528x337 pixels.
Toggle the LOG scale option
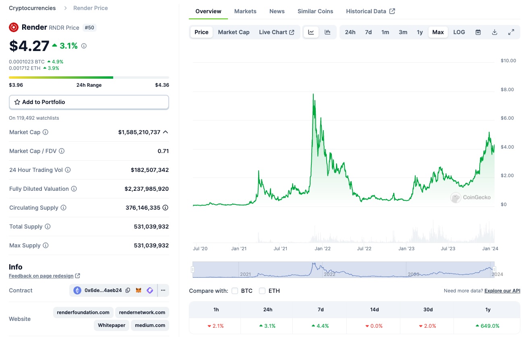459,32
